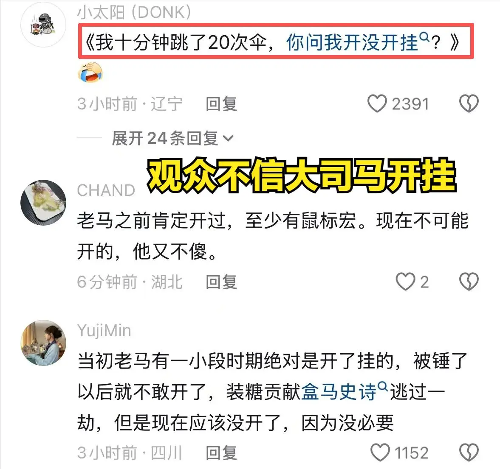
Task: Open CHAND's profile avatar
Action: tap(43, 203)
